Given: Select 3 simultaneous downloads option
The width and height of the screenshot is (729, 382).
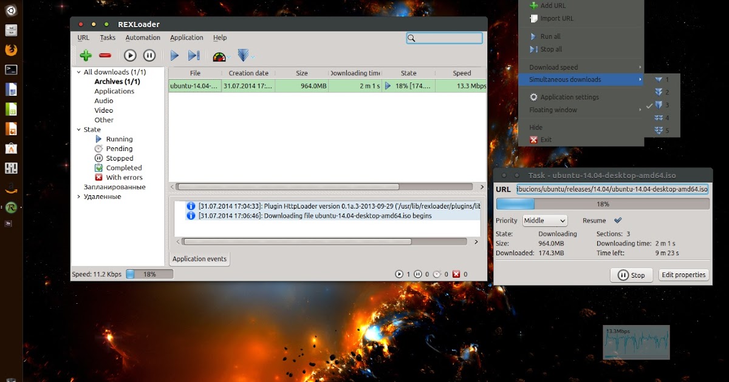Looking at the screenshot, I should (663, 105).
